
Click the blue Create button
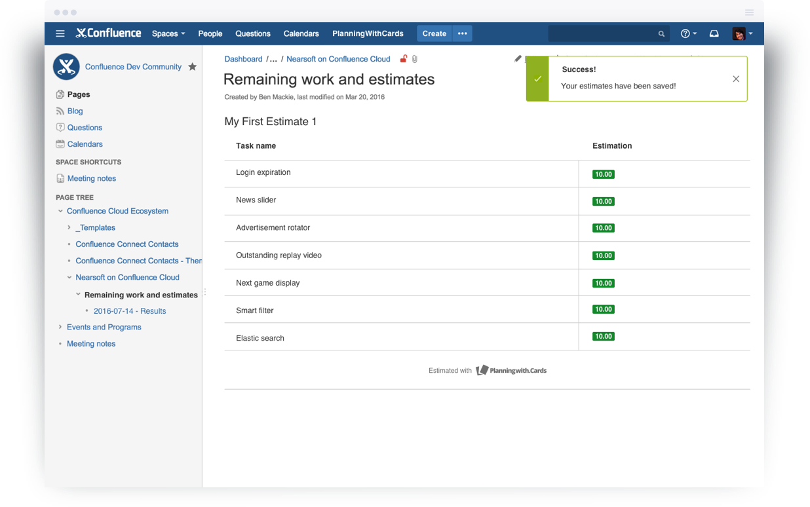point(434,33)
